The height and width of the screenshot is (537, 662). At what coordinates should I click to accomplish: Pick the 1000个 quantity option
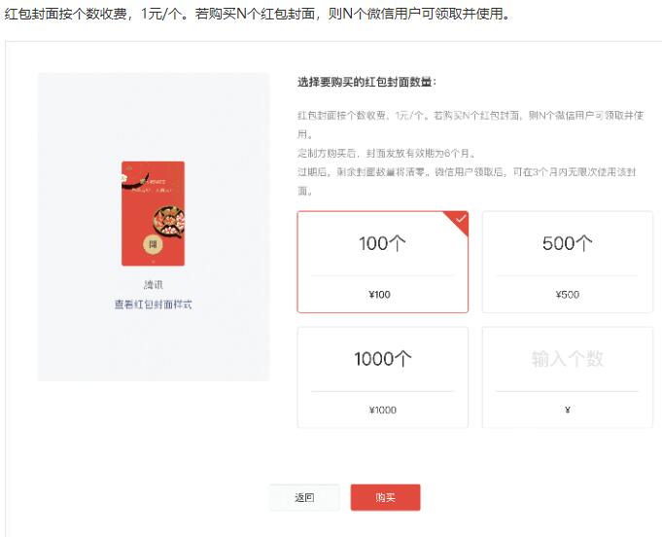click(x=382, y=377)
